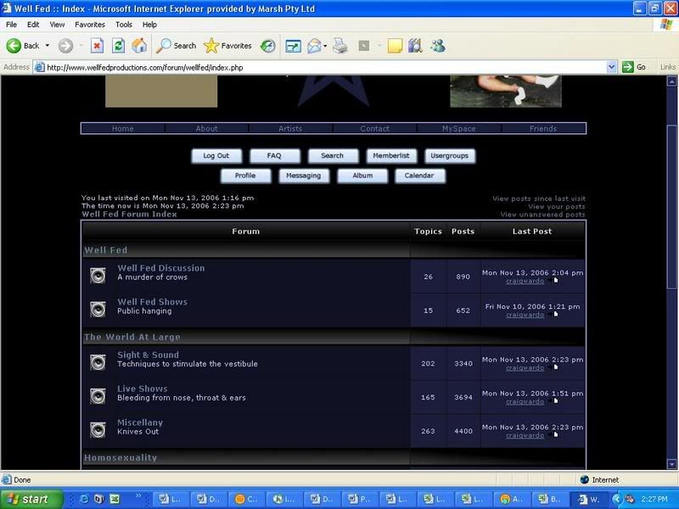Viewport: 679px width, 509px height.
Task: Click the address bar URL field
Action: [x=321, y=67]
